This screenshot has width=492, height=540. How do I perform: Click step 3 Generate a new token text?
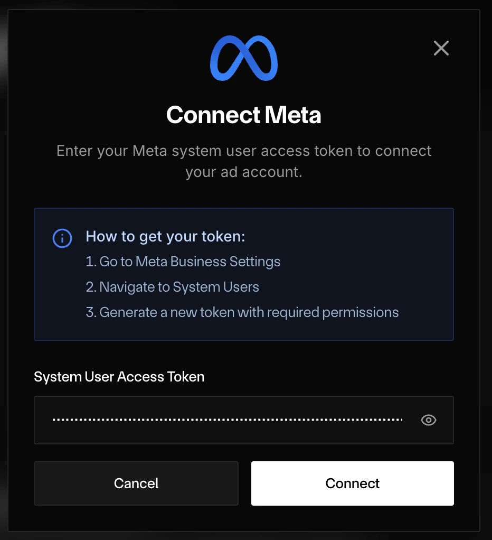click(242, 312)
